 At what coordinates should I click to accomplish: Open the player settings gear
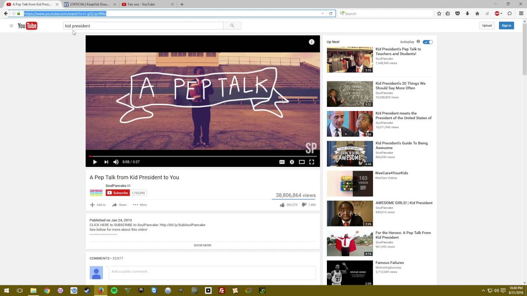click(292, 162)
